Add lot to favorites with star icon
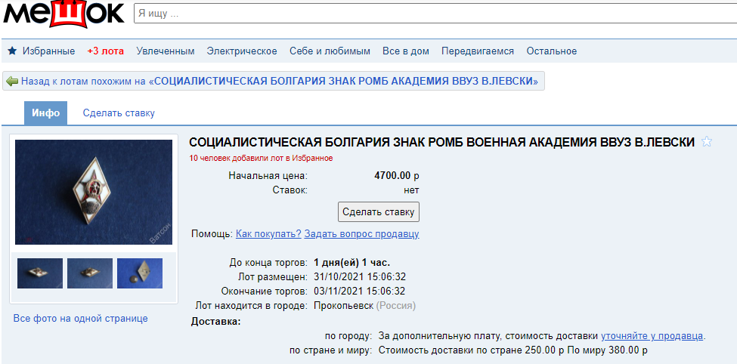Screen dimensions: 737x364 tap(707, 141)
